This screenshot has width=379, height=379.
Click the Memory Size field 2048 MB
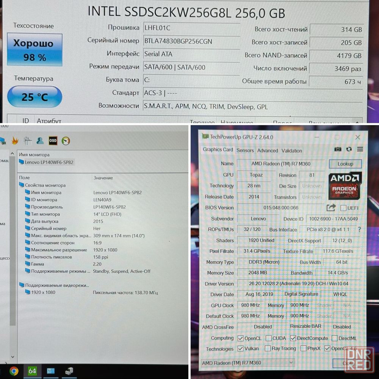(x=258, y=273)
